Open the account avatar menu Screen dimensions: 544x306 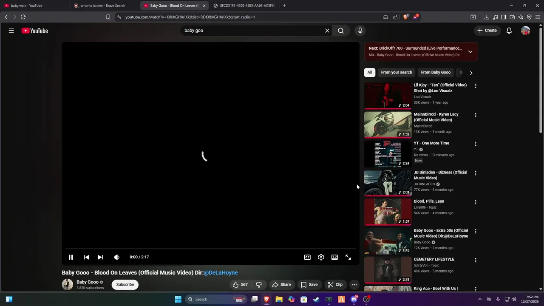[x=526, y=31]
